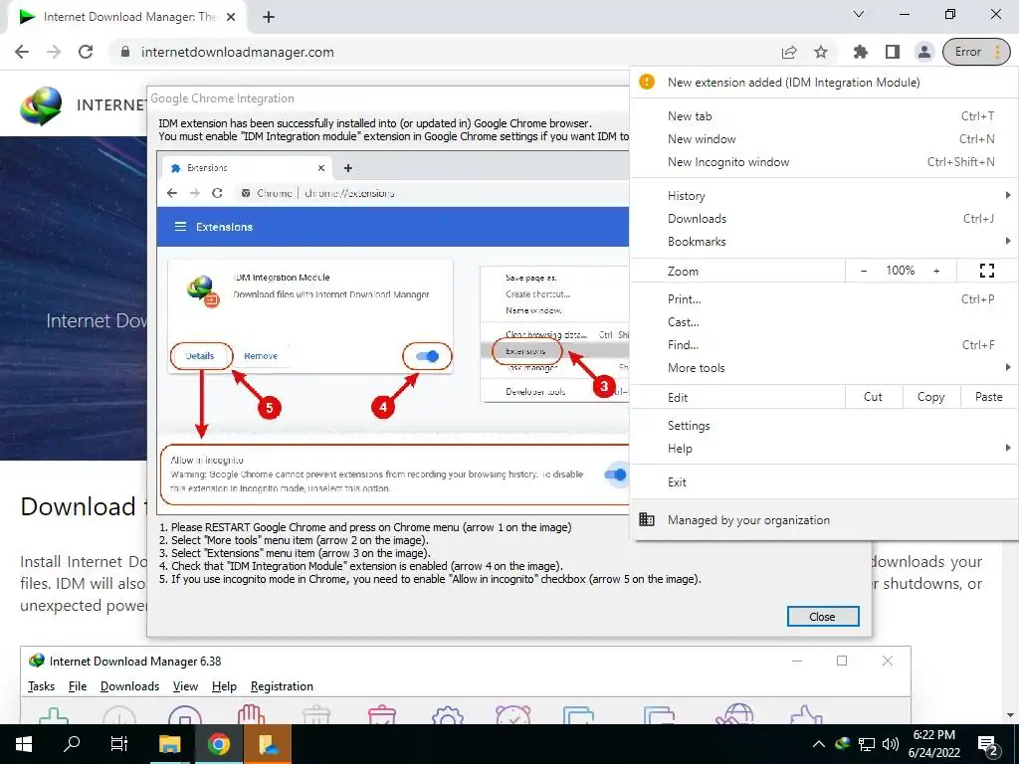Click Managed by your organization entry

[x=824, y=519]
